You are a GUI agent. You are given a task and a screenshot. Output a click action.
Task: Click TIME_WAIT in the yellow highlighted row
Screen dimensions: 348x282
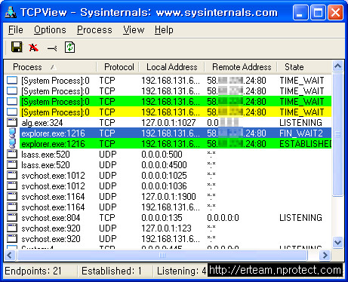pos(302,112)
